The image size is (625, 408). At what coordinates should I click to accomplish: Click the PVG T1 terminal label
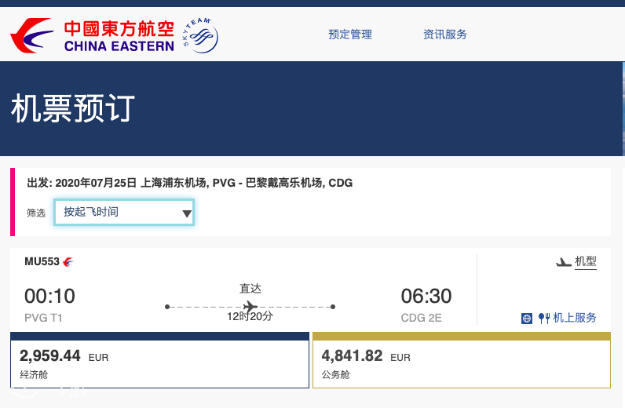[43, 318]
